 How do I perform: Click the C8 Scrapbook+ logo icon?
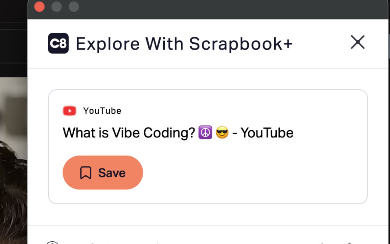pyautogui.click(x=58, y=44)
